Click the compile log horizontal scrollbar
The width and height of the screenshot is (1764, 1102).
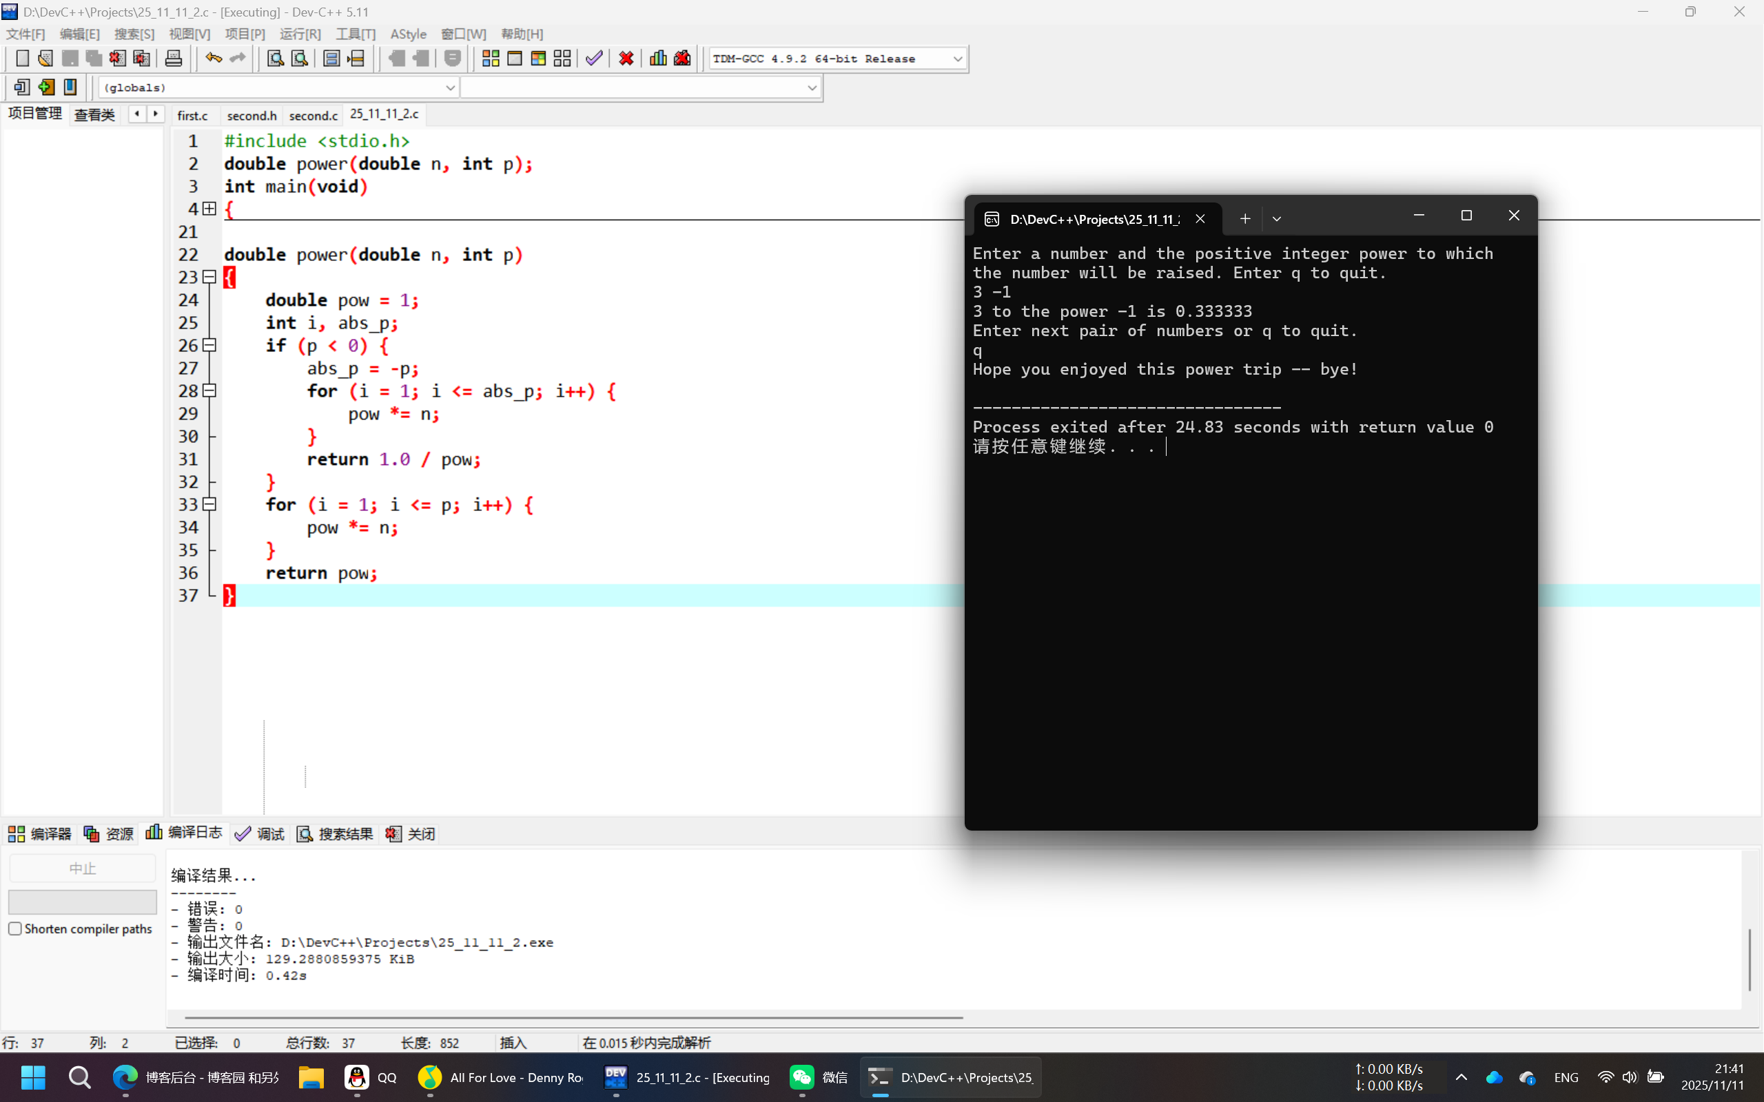coord(574,1017)
